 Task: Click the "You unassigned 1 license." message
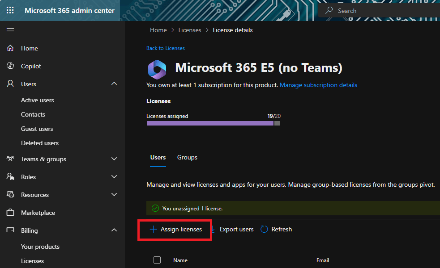click(192, 208)
